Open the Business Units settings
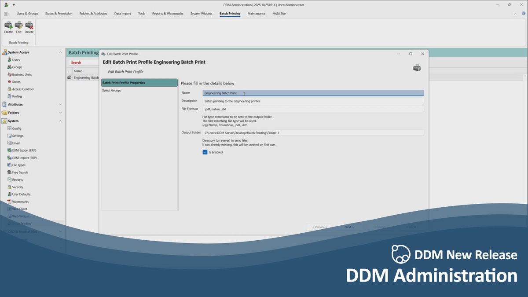528x297 pixels. tap(20, 74)
